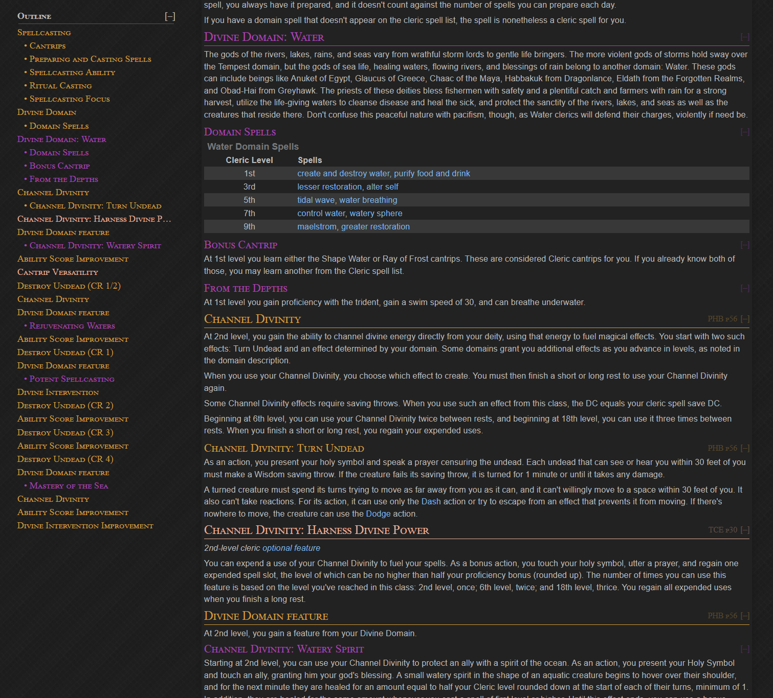Collapse Channel Divinity: Turn Undead section

pyautogui.click(x=745, y=448)
